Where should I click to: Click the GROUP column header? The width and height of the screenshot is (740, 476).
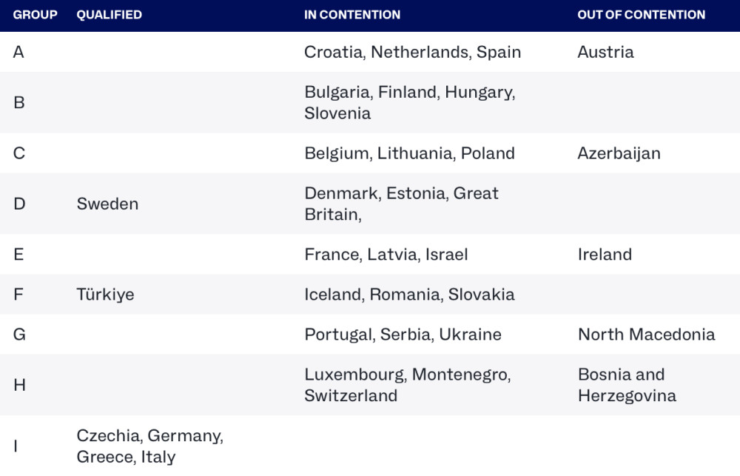click(35, 15)
